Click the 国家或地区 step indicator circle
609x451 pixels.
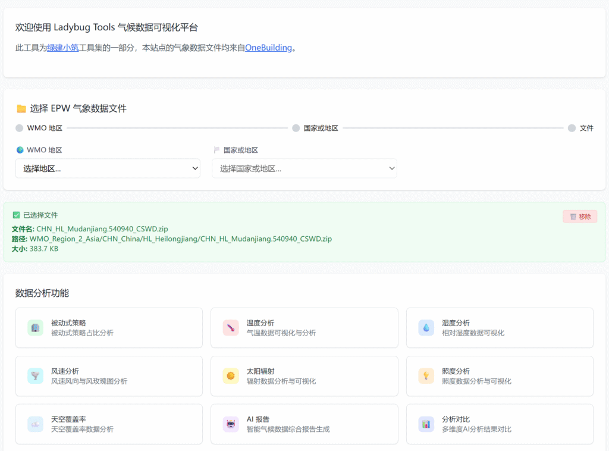tap(296, 128)
